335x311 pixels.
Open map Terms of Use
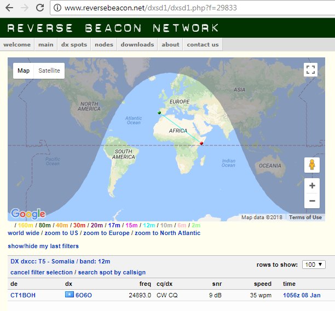(x=305, y=218)
